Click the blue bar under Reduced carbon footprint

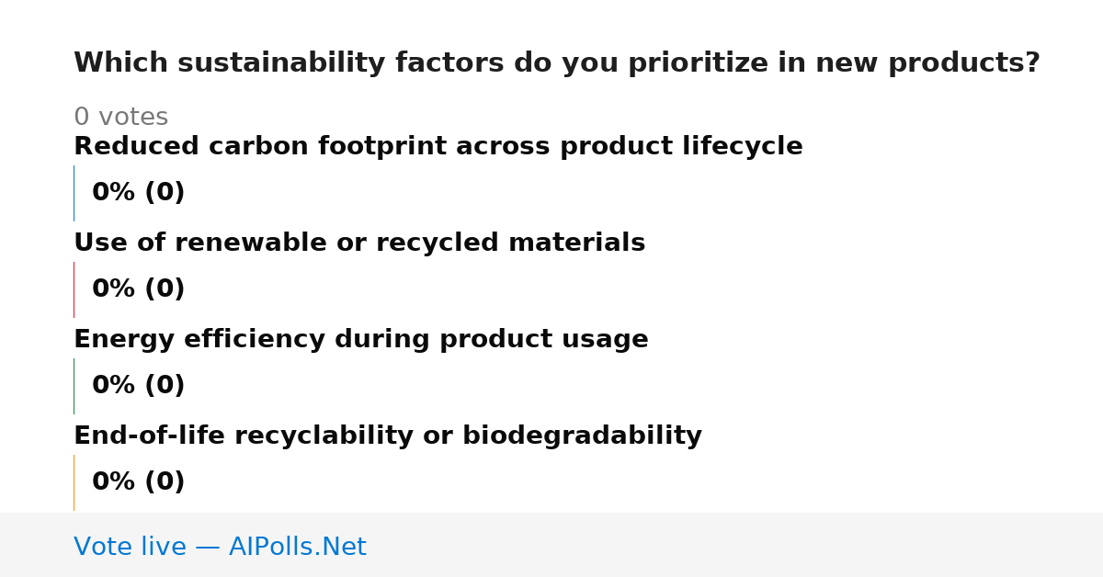click(x=74, y=193)
